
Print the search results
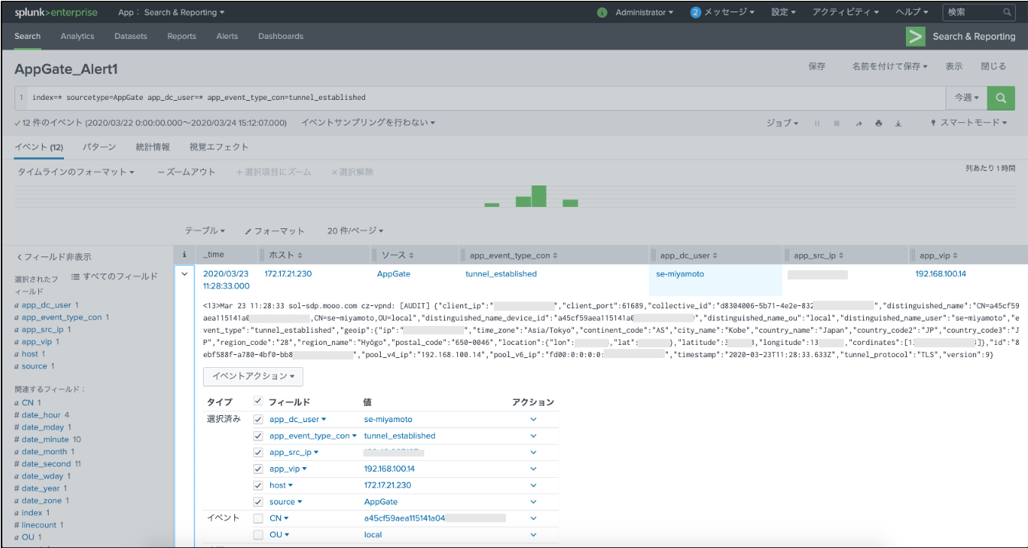point(878,123)
